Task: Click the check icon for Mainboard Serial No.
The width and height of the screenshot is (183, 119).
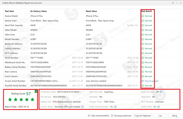Action: (x=143, y=62)
